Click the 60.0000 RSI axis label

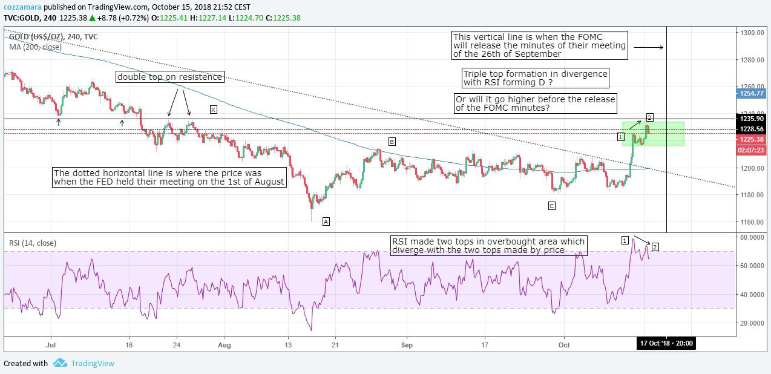pyautogui.click(x=752, y=266)
